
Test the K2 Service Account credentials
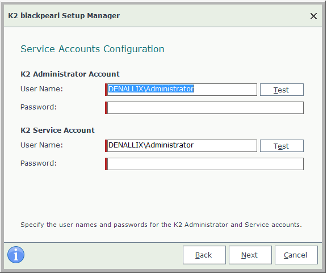click(x=282, y=146)
